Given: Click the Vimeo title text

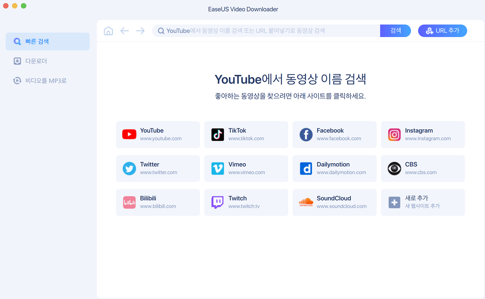Looking at the screenshot, I should pyautogui.click(x=237, y=164).
